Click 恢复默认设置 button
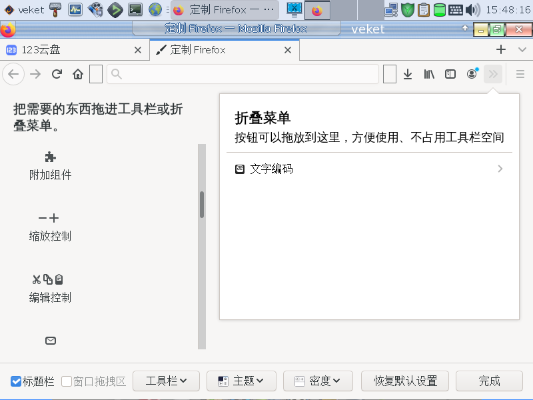The image size is (533, 400). [x=405, y=381]
